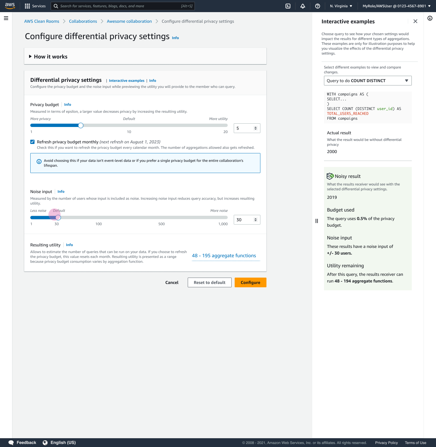Uncheck Refresh privacy budget monthly
This screenshot has width=436, height=447.
(x=32, y=142)
